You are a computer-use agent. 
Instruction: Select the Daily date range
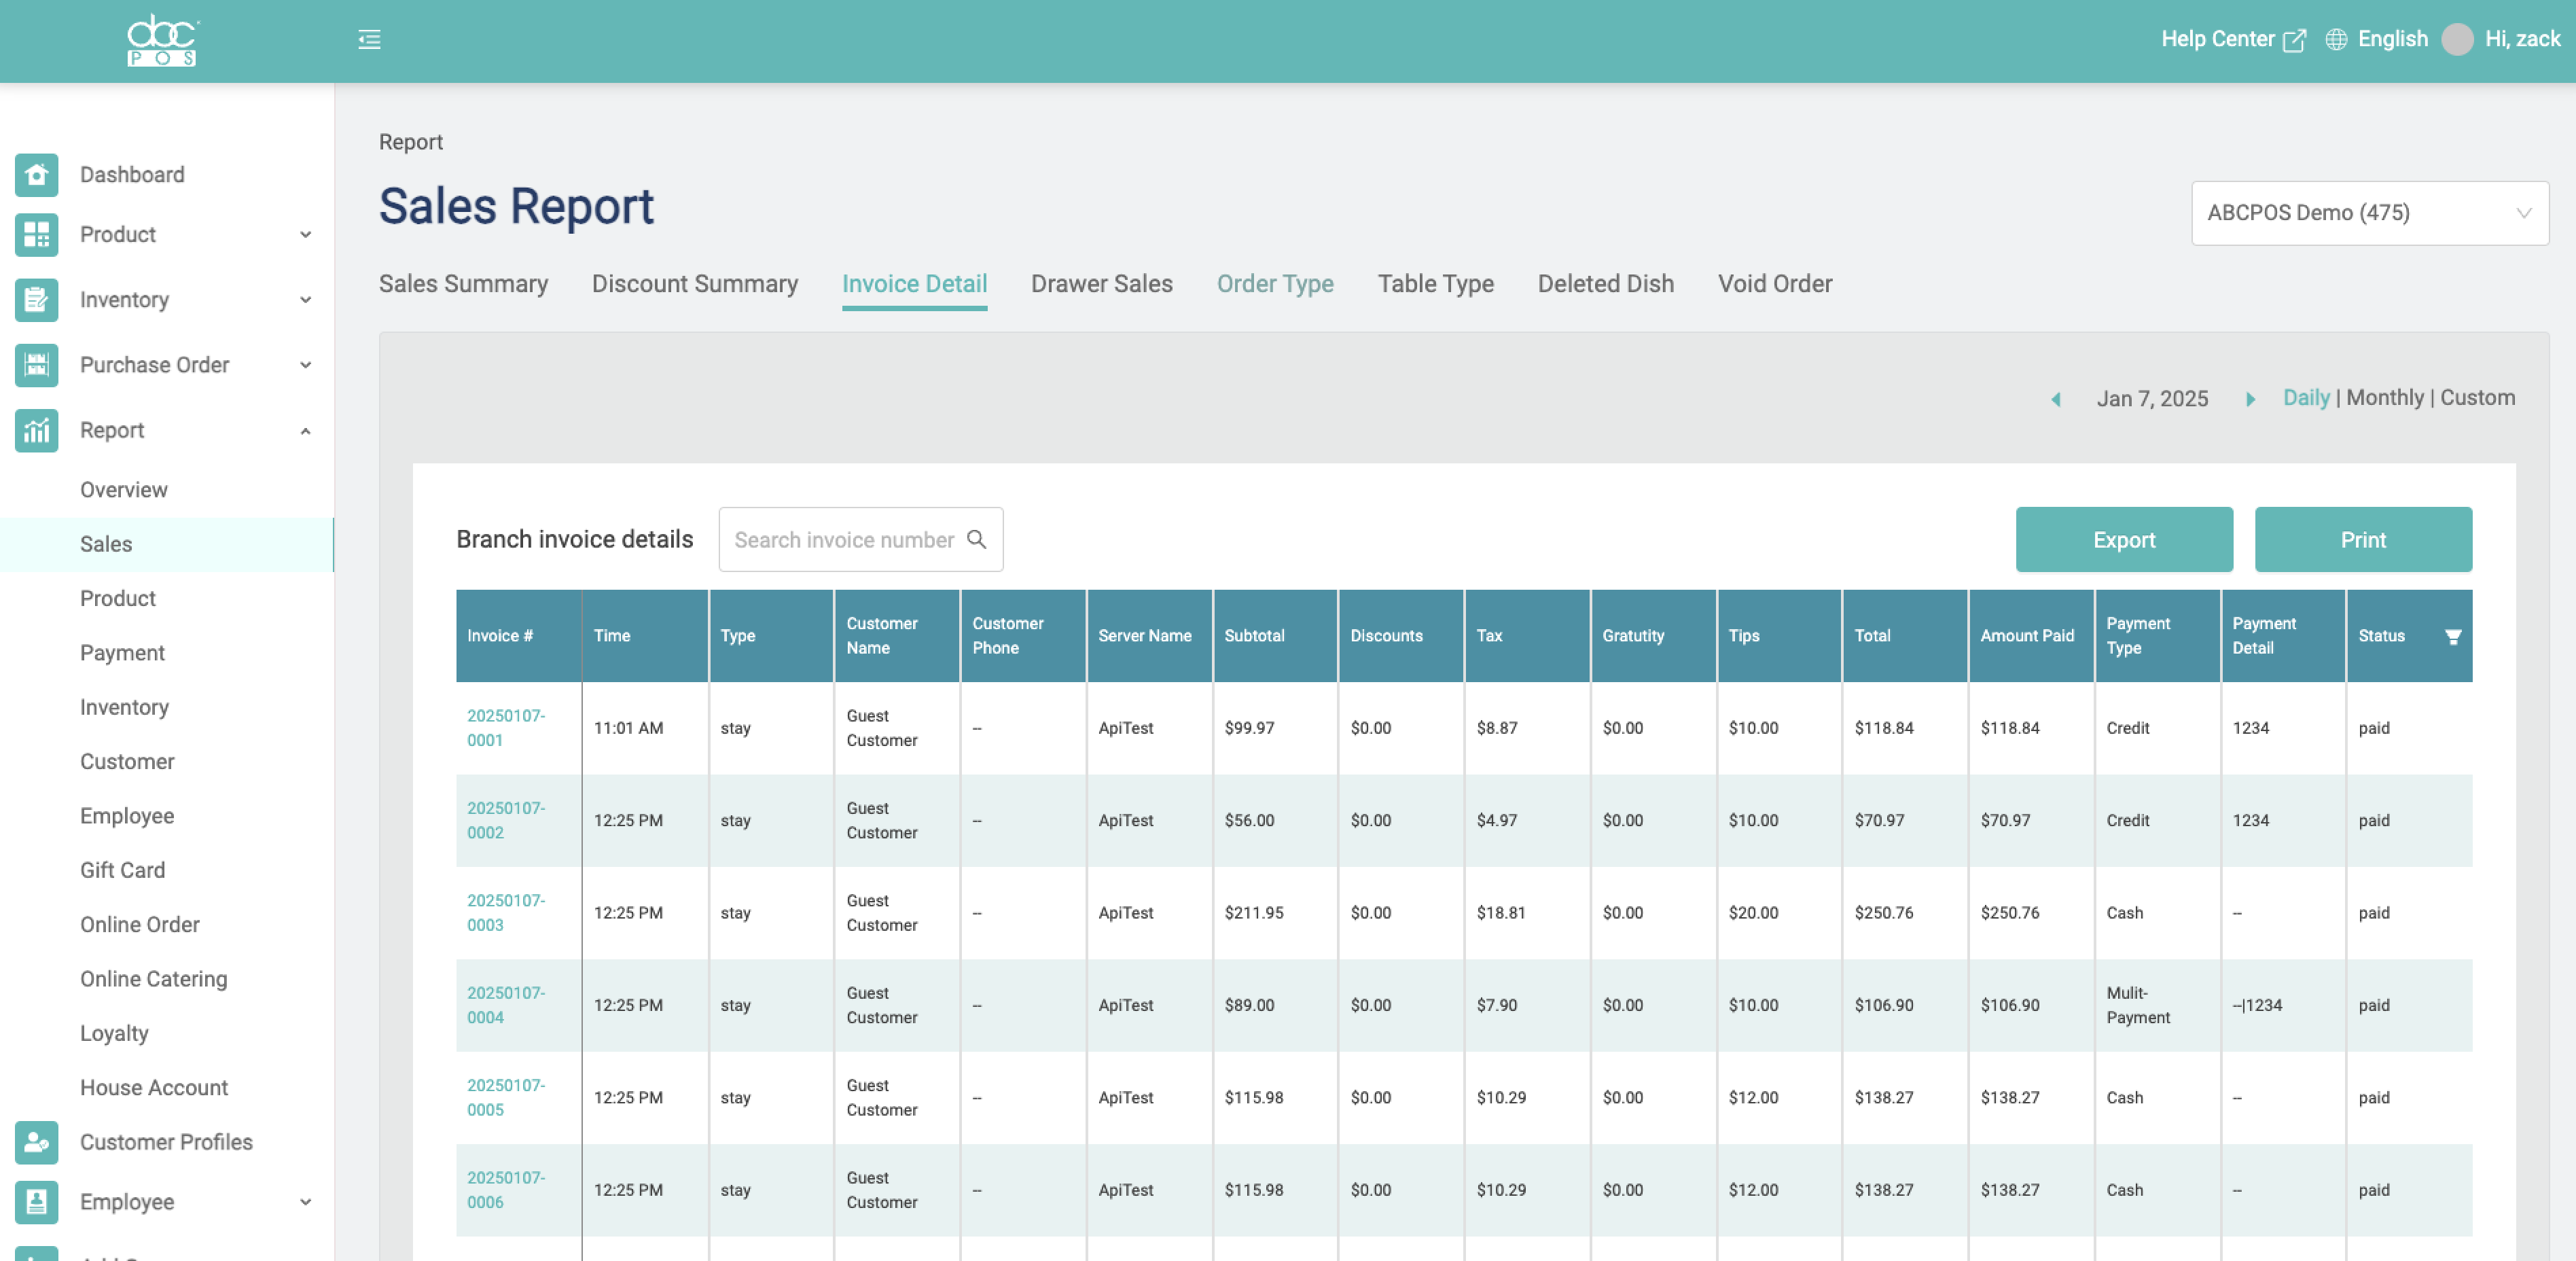(x=2306, y=398)
